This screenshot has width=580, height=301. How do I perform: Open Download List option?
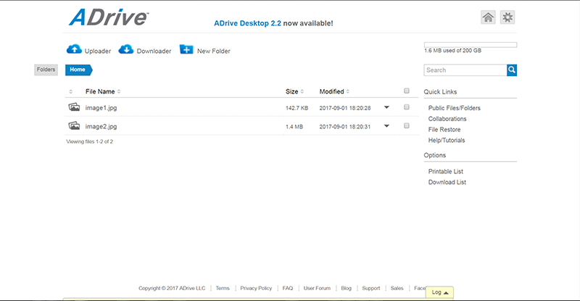tap(447, 182)
